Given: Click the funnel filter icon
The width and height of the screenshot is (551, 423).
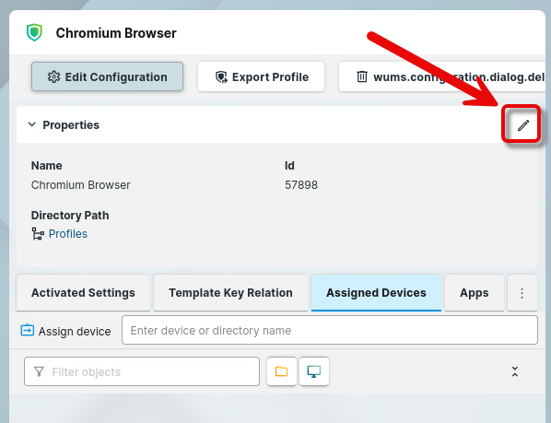Looking at the screenshot, I should tap(39, 371).
